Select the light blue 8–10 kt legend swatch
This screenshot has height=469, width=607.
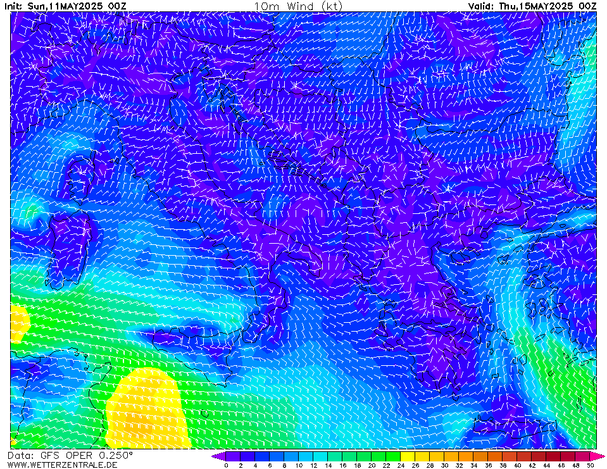click(x=291, y=456)
